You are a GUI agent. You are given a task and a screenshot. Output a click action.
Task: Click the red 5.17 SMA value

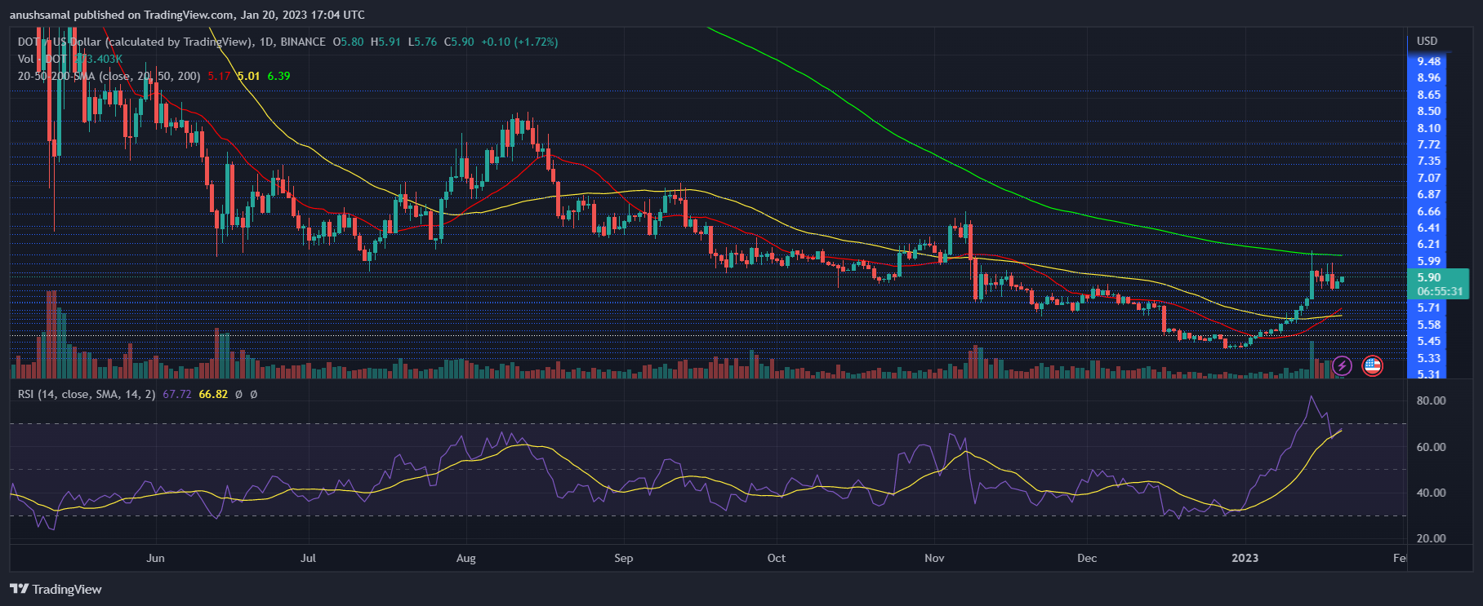click(219, 76)
